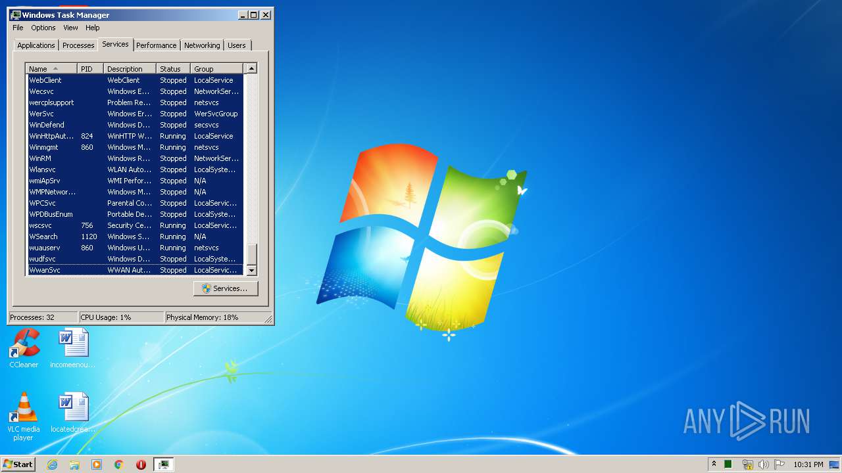Open the Help menu
842x473 pixels.
pos(93,28)
